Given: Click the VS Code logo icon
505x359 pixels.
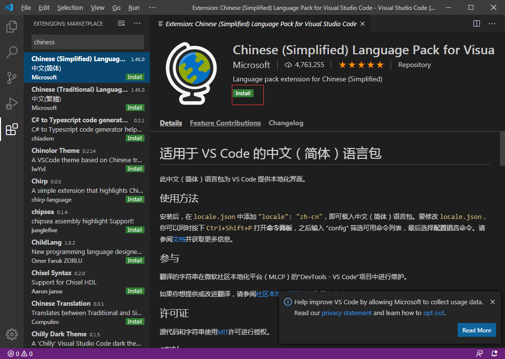Looking at the screenshot, I should [9, 7].
